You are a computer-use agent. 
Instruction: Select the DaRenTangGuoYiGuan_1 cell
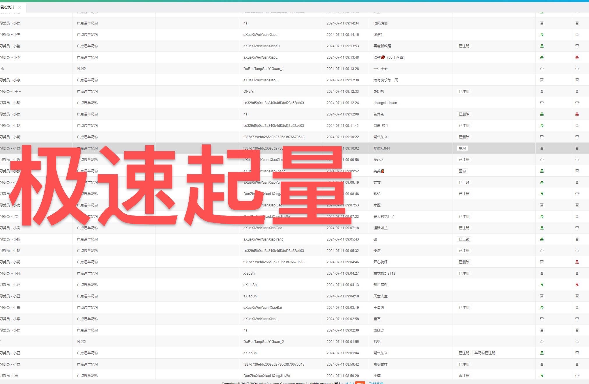pos(263,69)
